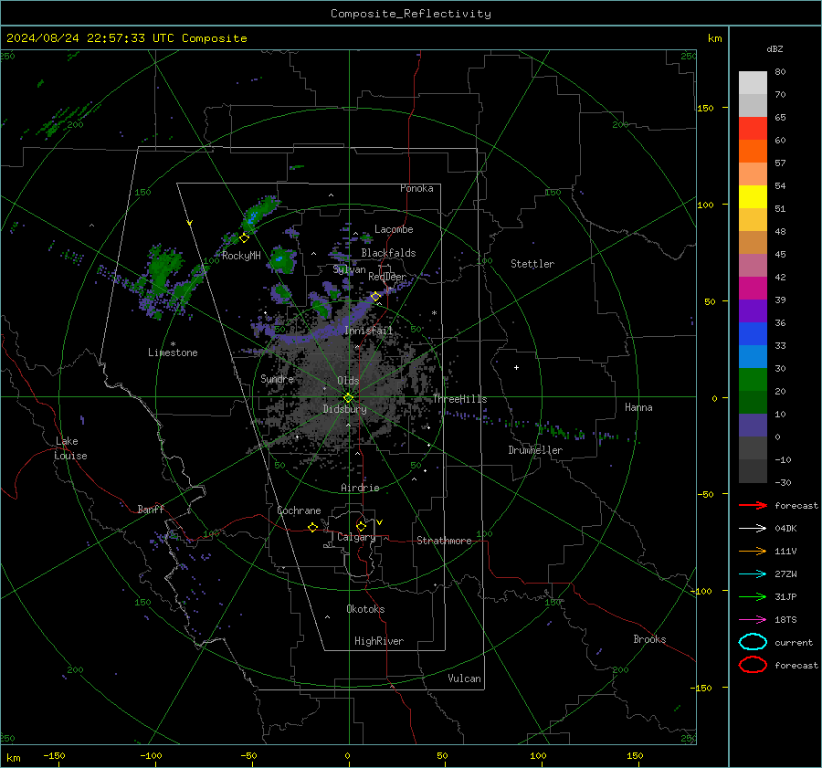This screenshot has width=822, height=768.
Task: Click the Hanna town label
Action: tap(638, 407)
